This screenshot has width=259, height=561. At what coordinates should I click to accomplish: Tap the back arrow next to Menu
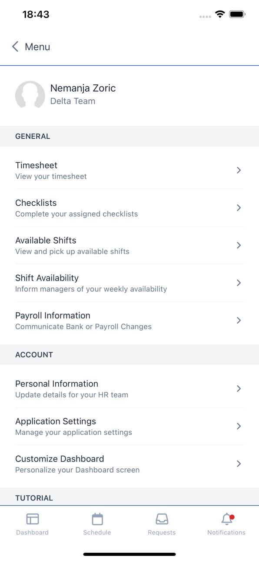[15, 47]
